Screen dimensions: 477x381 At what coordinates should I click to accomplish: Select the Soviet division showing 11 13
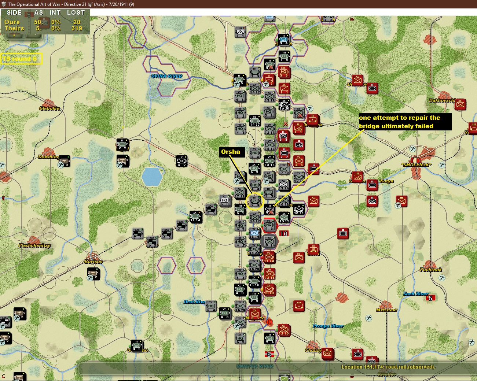pyautogui.click(x=269, y=258)
